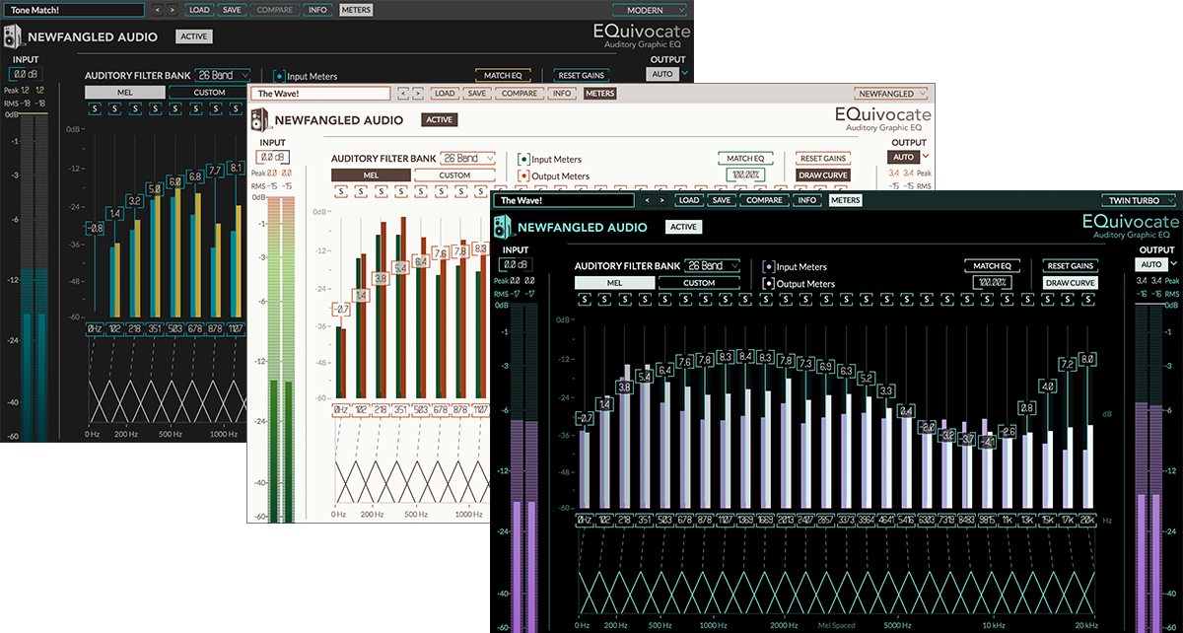Click the 8.4 gain handle on the EQ curve
1183x633 pixels.
745,356
